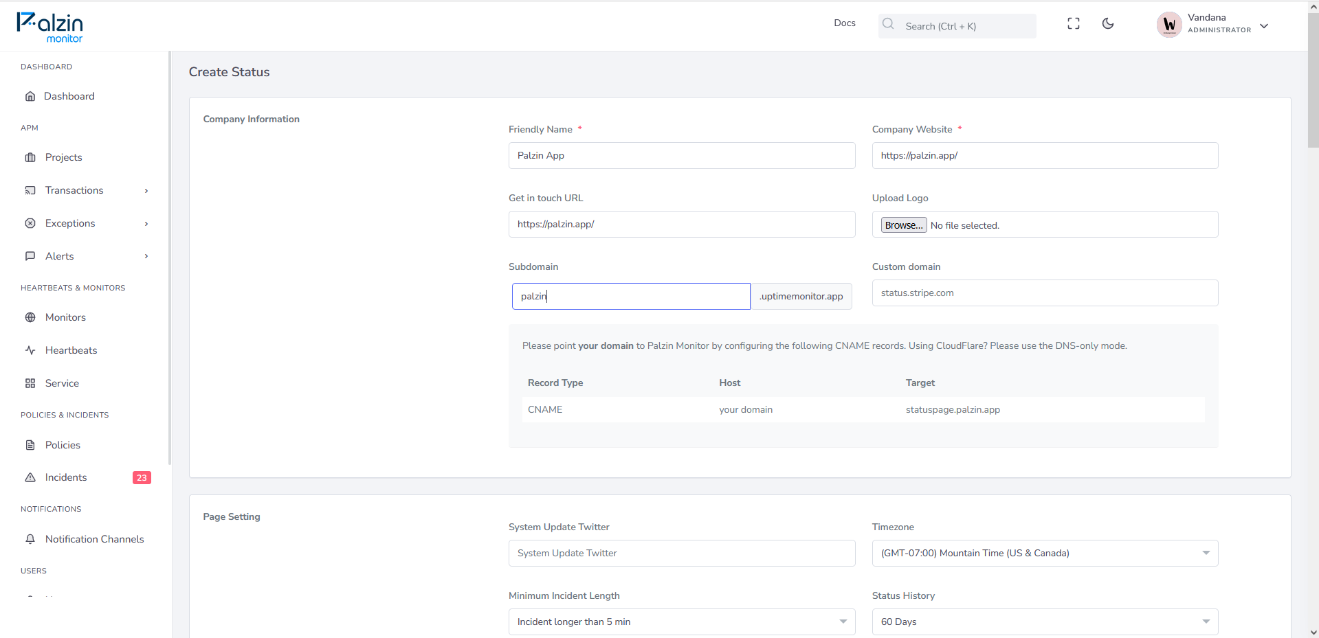Click the Palzin monitor logo
Image resolution: width=1319 pixels, height=638 pixels.
[x=50, y=27]
